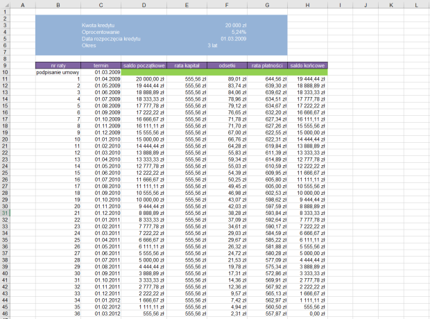Click the 5,24% interest rate cell
Image resolution: width=430 pixels, height=319 pixels.
[239, 31]
